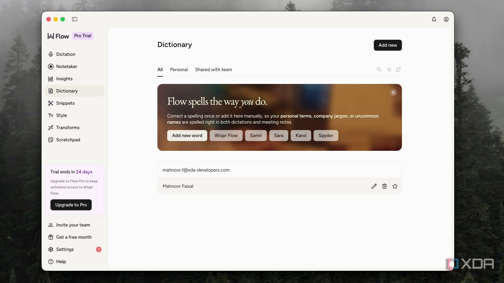
Task: Click the Add new button
Action: coord(388,45)
